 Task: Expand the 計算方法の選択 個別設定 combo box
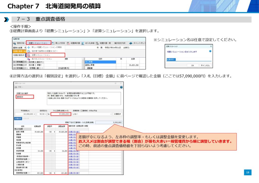pos(25,97)
